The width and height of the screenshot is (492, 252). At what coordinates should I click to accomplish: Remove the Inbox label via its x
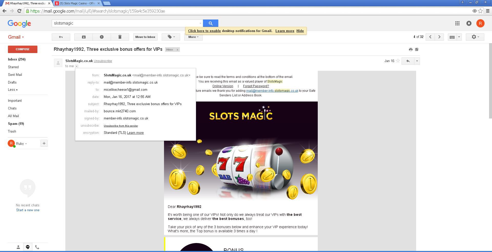coord(177,50)
